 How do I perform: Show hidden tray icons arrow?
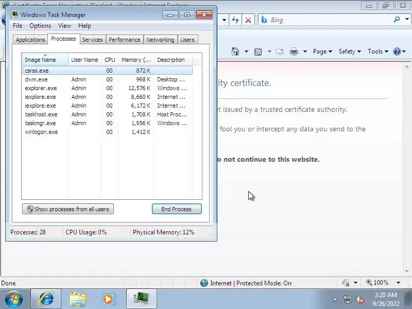coord(335,299)
